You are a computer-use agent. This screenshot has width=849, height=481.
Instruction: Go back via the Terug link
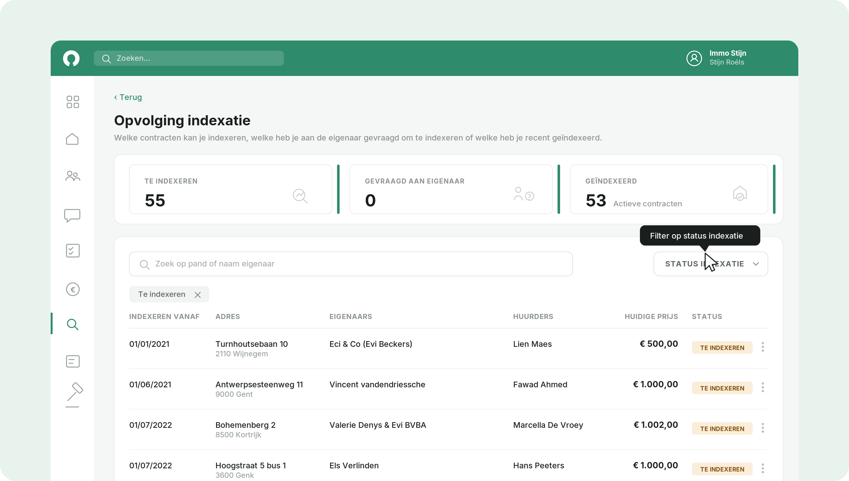[128, 97]
